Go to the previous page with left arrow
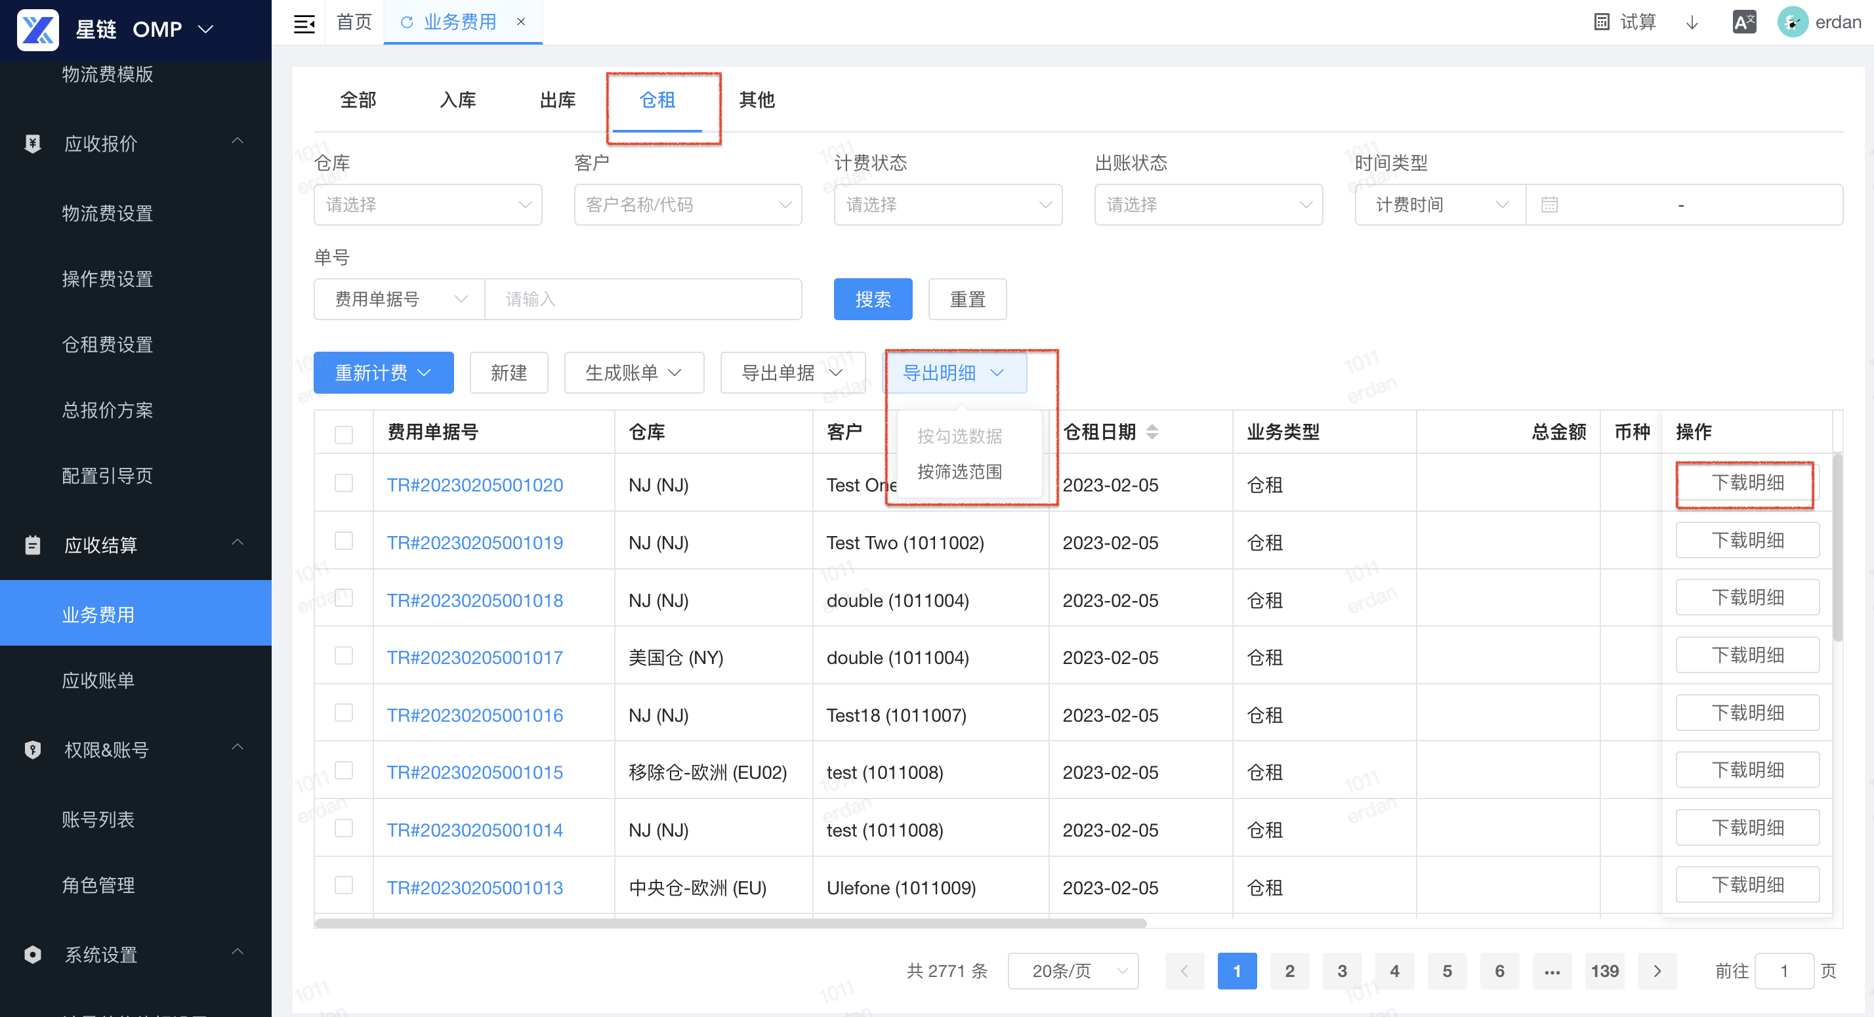This screenshot has width=1874, height=1017. 1184,971
